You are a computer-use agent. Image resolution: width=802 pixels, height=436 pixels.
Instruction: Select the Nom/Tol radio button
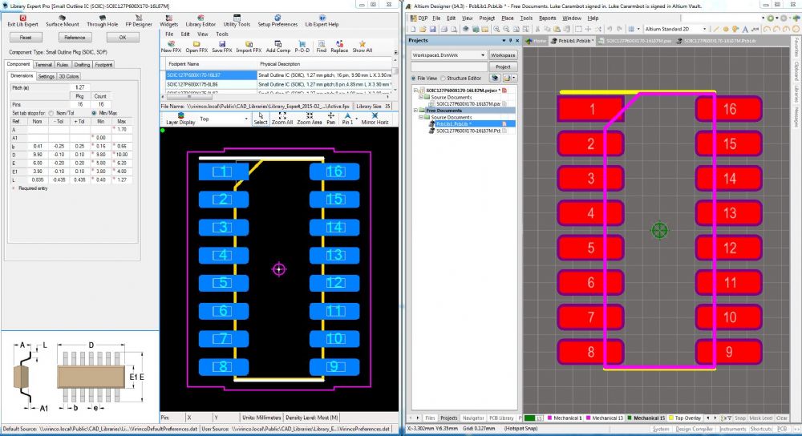51,112
